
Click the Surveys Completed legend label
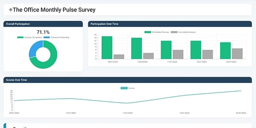point(33,37)
